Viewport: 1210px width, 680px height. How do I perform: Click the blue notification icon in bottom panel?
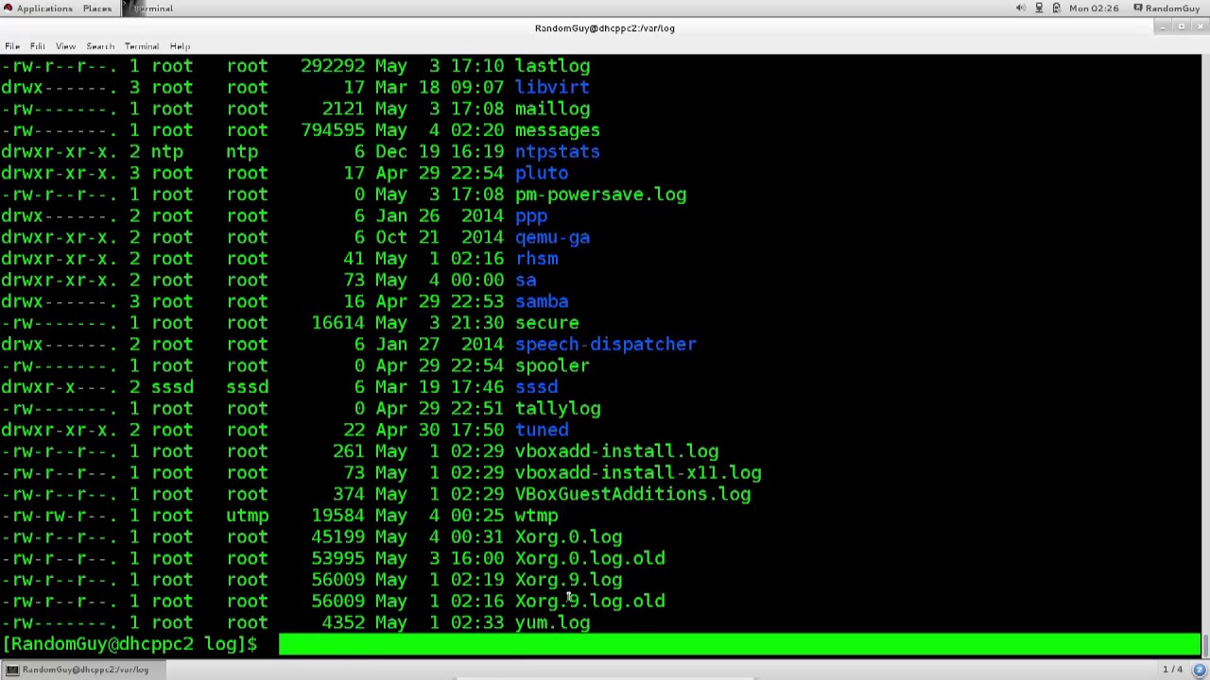1199,670
